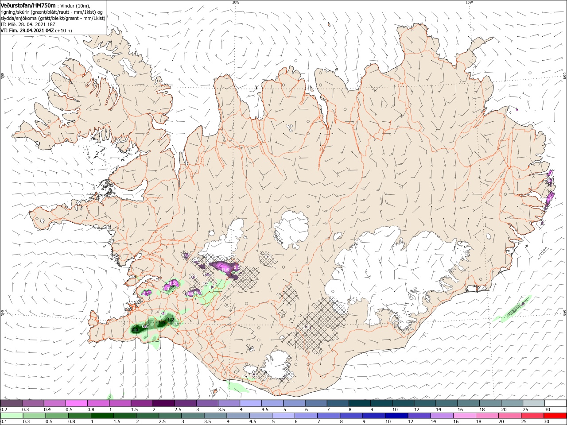Viewport: 567px width, 425px height.
Task: Pick rain legend swatch between 20 and 25
Action: (510, 416)
